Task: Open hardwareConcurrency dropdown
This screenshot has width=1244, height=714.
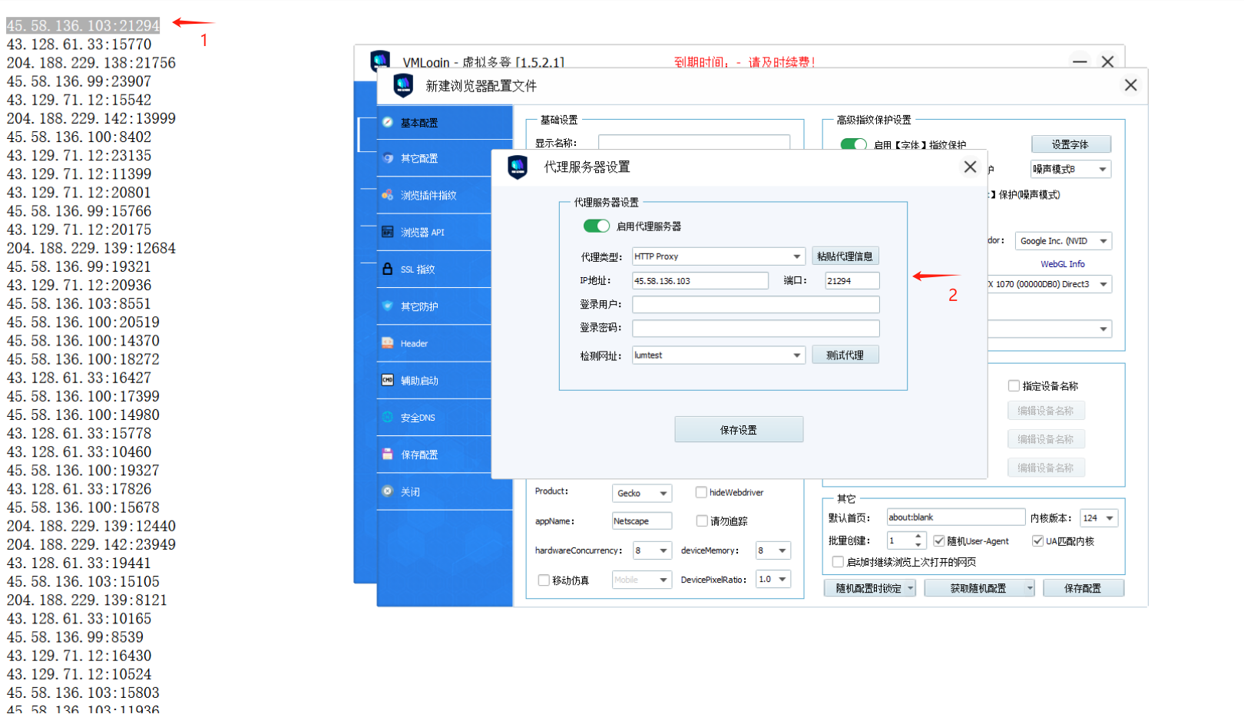Action: click(652, 550)
